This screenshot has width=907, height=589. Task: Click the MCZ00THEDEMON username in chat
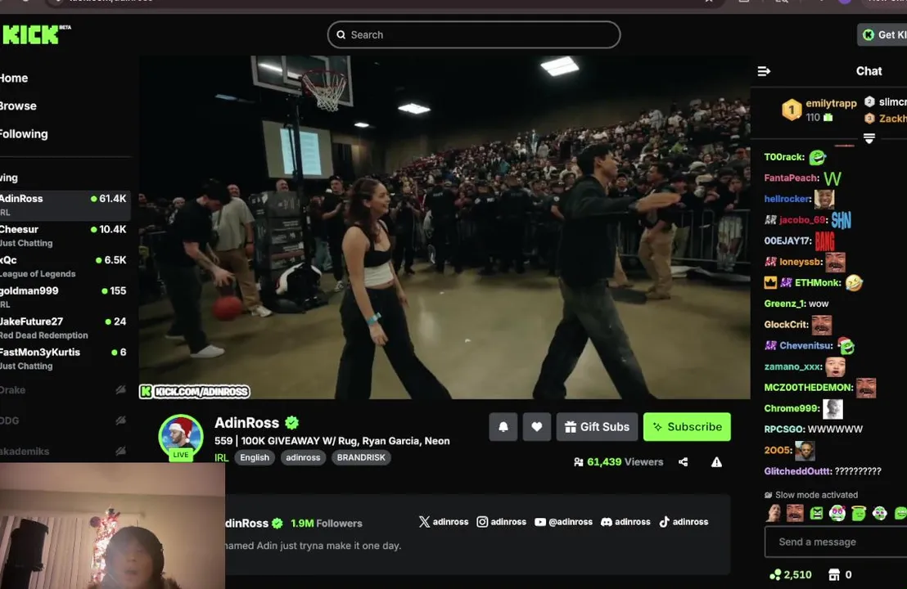pos(809,387)
